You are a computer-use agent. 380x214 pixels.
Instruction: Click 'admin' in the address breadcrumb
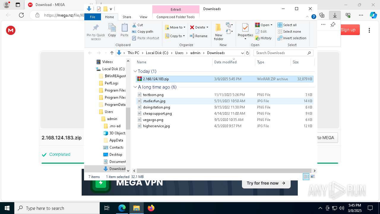195,53
